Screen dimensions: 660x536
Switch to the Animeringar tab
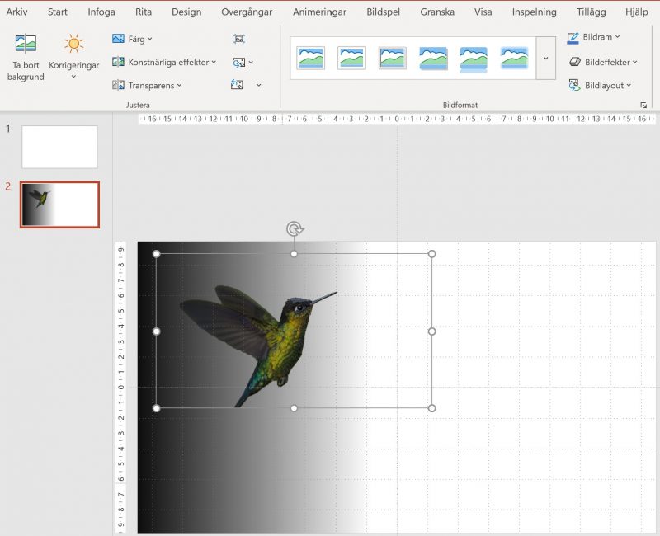click(319, 12)
